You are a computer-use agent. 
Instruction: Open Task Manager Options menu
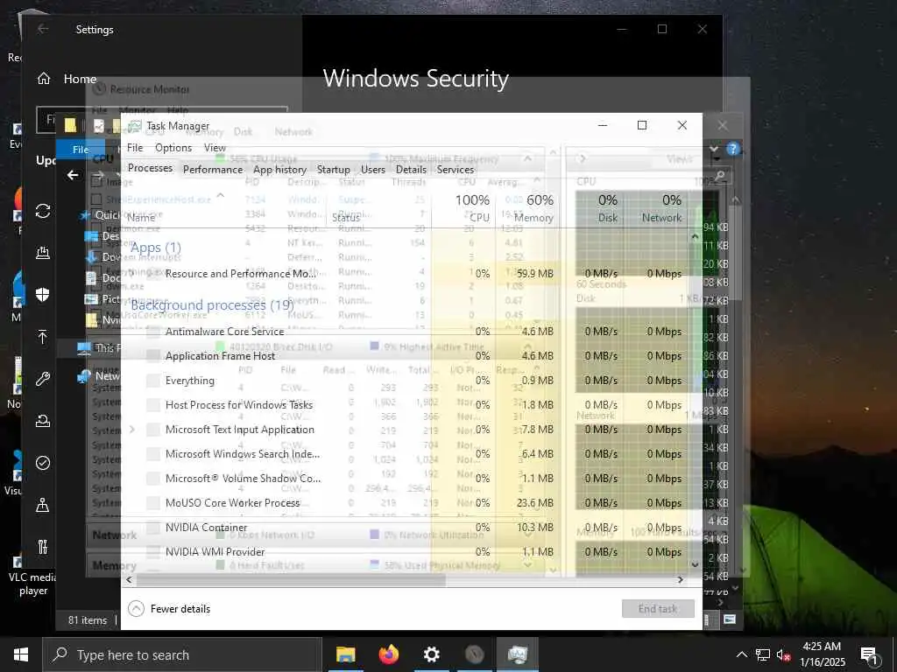click(173, 147)
